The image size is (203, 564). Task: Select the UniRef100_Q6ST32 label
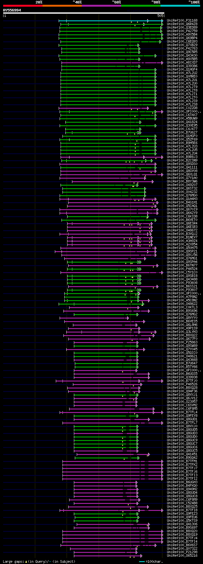(x=182, y=189)
